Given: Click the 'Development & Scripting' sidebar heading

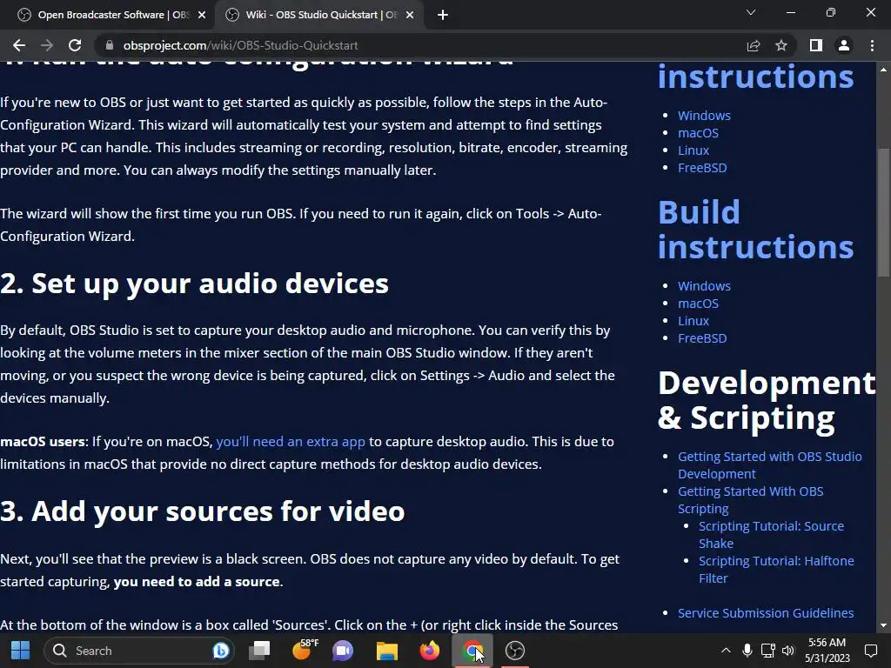Looking at the screenshot, I should click(767, 400).
